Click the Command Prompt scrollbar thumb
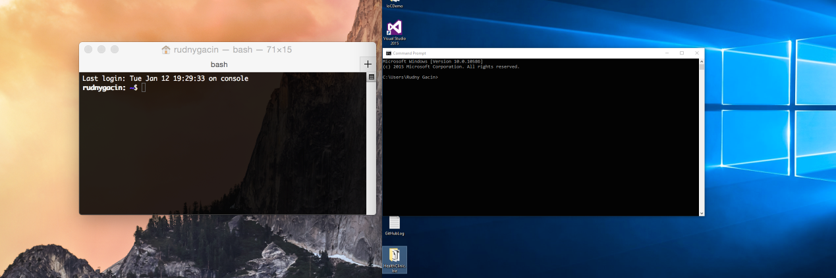Screen dimensions: 836x278 pyautogui.click(x=702, y=67)
